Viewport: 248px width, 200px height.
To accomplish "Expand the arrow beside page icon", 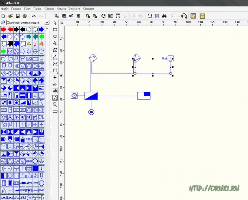I will pos(179,16).
